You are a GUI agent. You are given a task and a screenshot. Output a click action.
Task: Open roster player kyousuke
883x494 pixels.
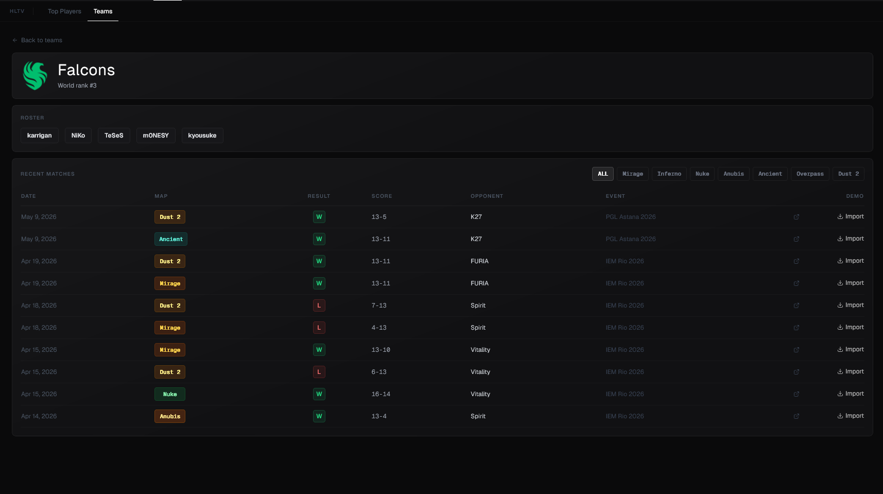coord(202,135)
